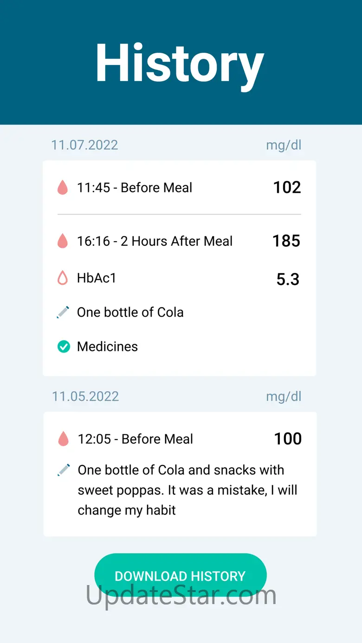Click the pencil icon beside One bottle of Cola

[63, 312]
